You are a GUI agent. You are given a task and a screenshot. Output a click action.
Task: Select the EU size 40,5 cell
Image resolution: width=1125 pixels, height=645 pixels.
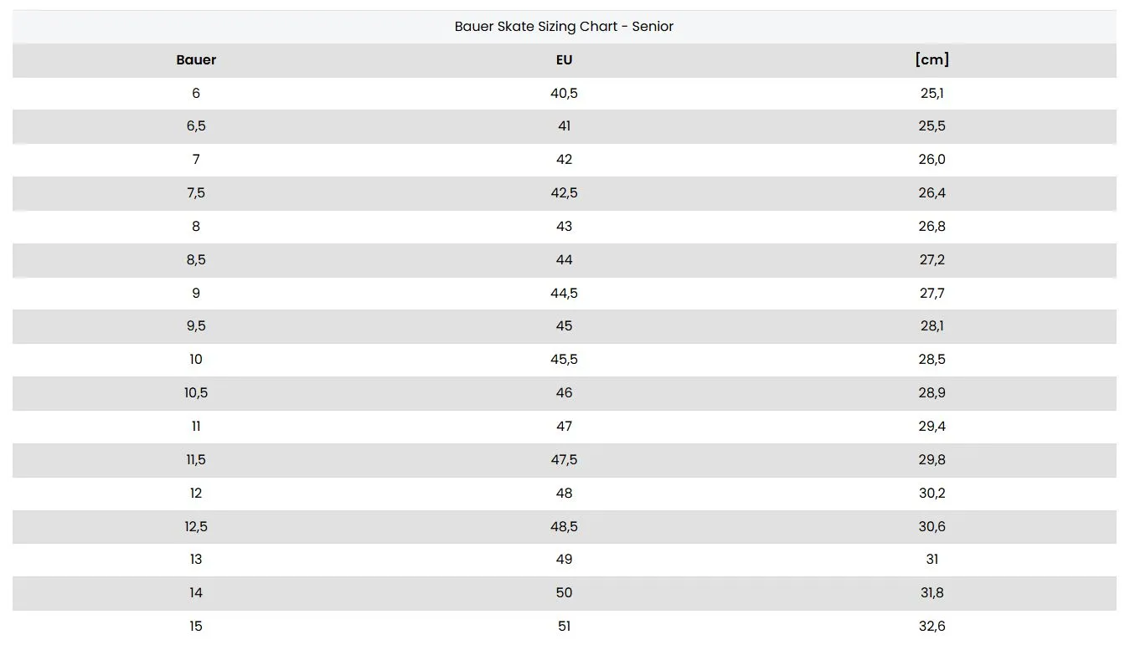(x=564, y=93)
